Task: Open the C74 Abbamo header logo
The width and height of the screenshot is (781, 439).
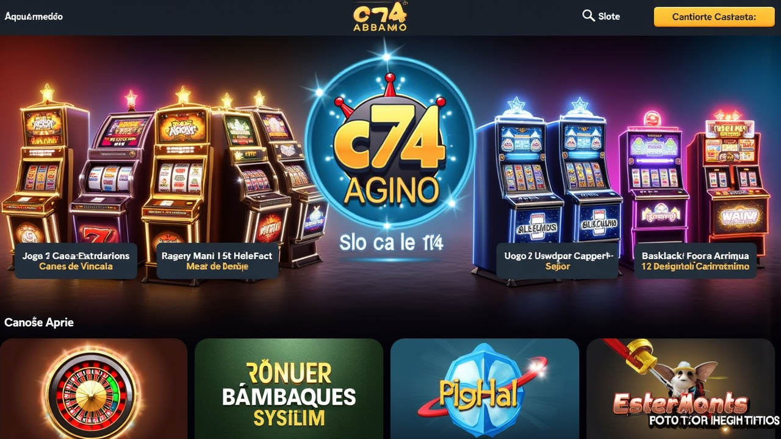Action: (x=380, y=16)
